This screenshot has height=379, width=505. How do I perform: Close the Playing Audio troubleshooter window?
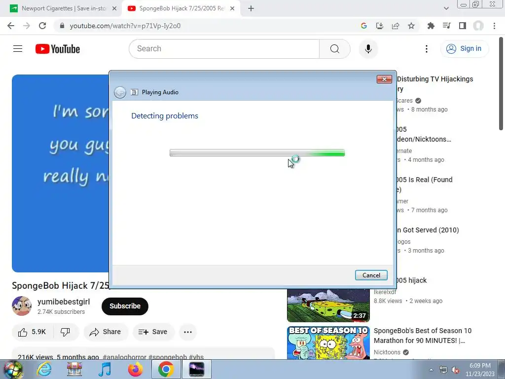click(384, 79)
